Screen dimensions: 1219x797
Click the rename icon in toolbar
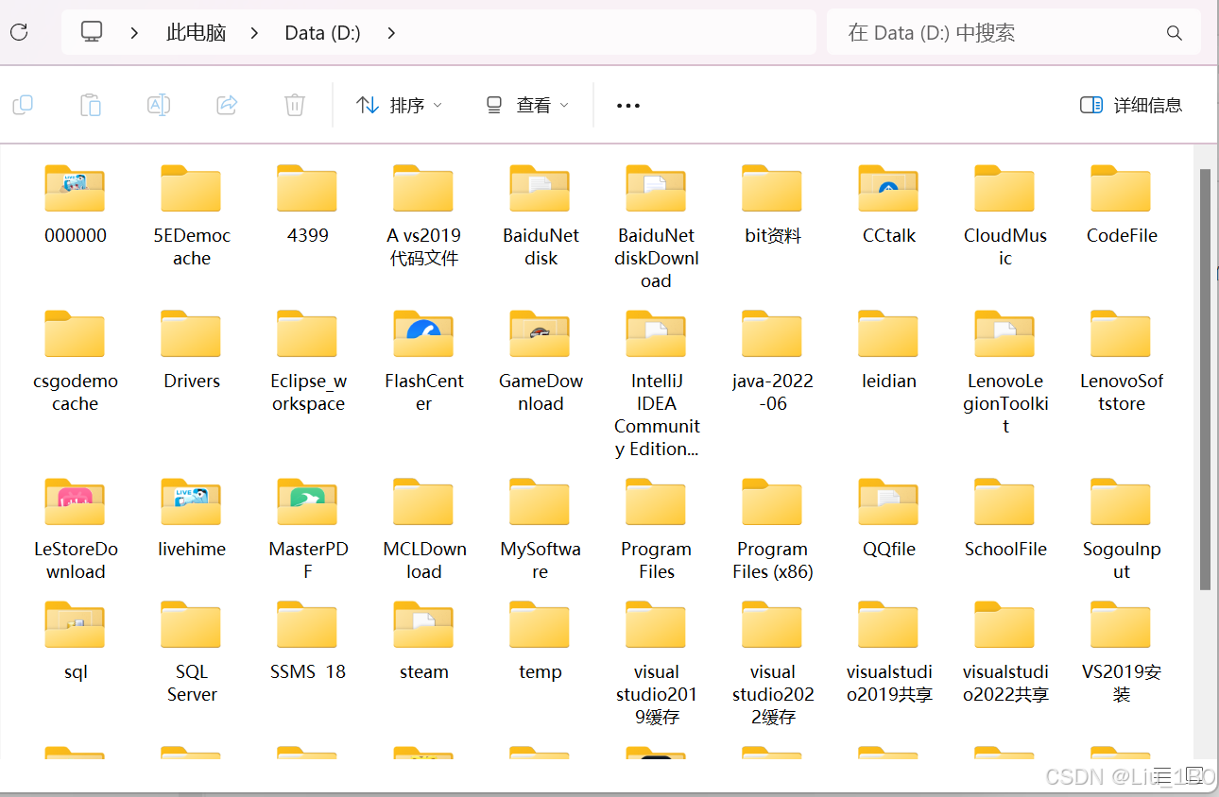159,105
